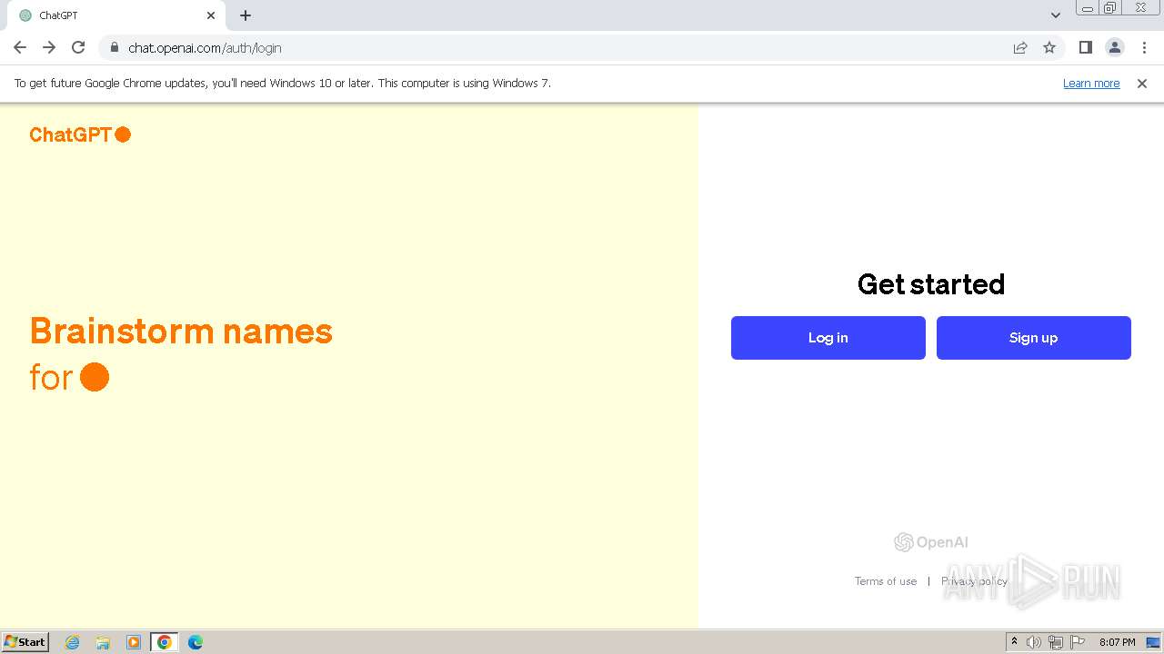Click the OpenAI logo

[x=931, y=542]
